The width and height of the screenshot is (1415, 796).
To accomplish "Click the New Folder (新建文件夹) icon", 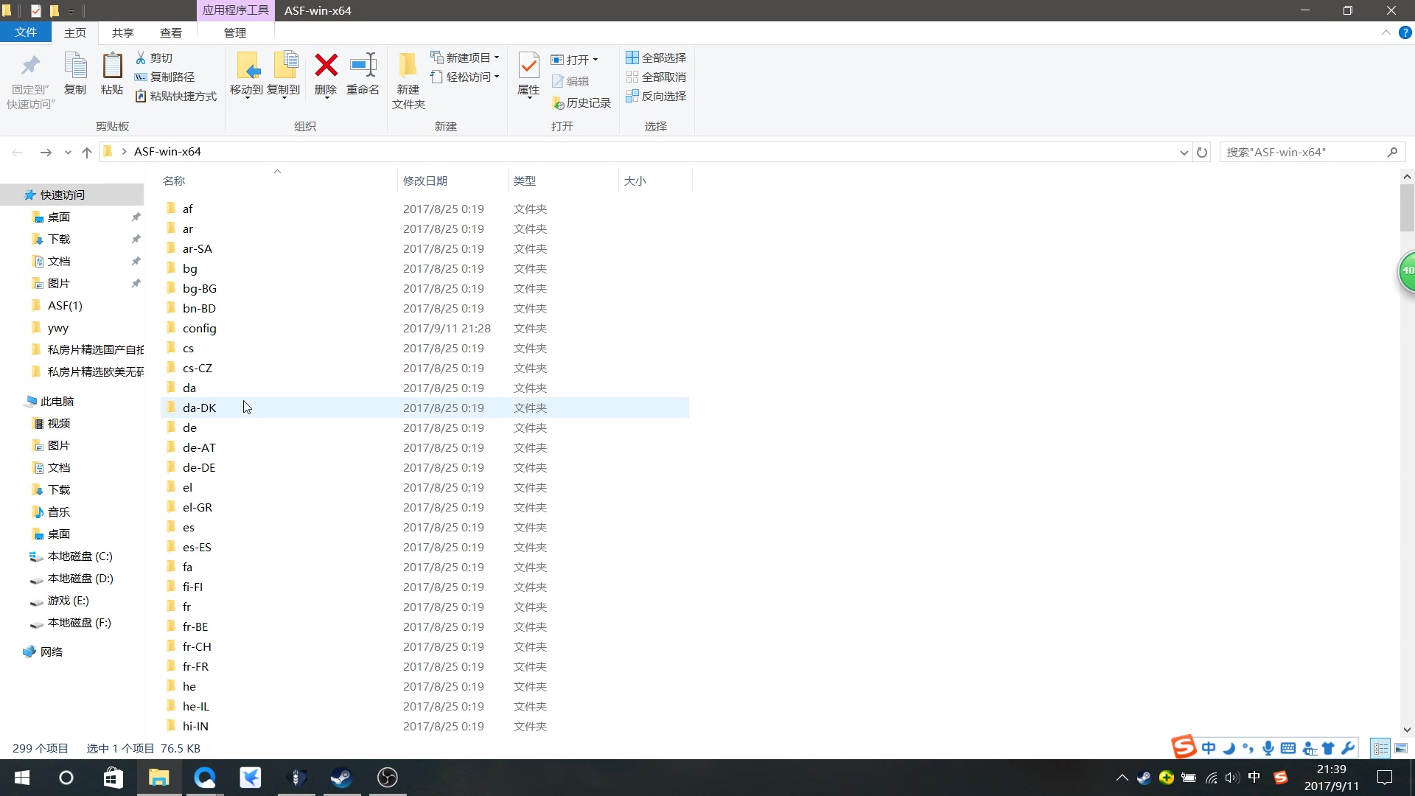I will click(408, 66).
